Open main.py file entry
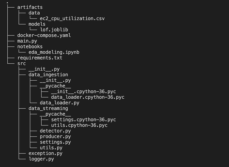 tap(27, 41)
